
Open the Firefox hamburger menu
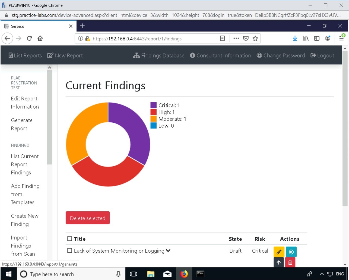tap(342, 39)
